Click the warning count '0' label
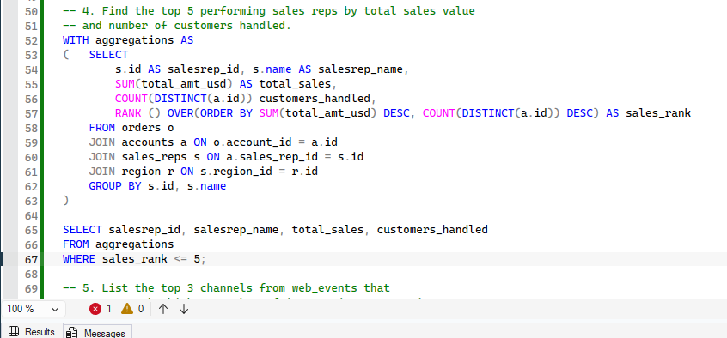Image resolution: width=727 pixels, height=338 pixels. pyautogui.click(x=140, y=309)
